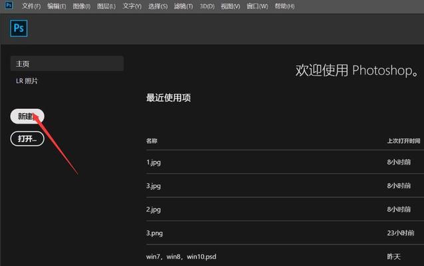Open recent file win7, win8, win10.psd
The height and width of the screenshot is (266, 424).
(181, 257)
